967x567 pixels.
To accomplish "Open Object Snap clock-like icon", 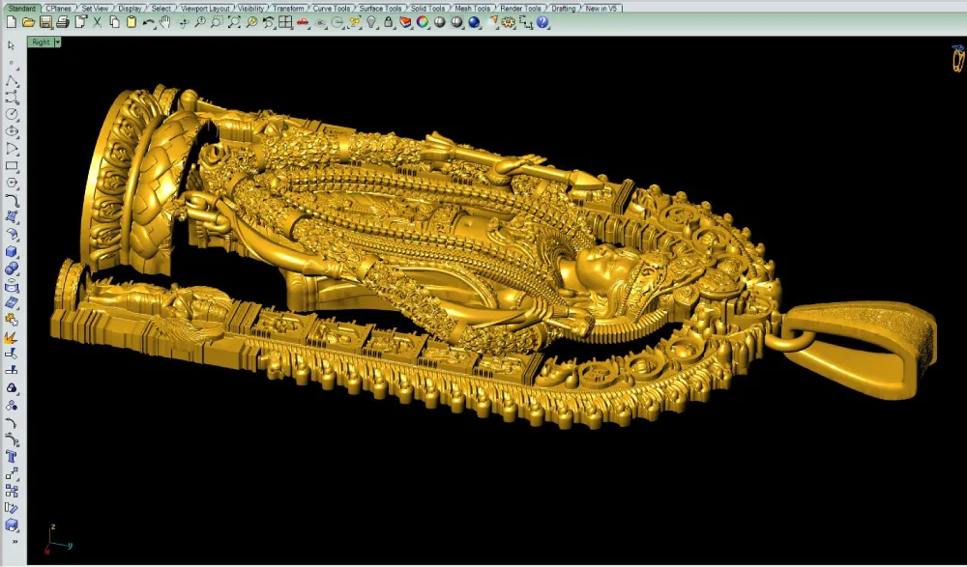I will [x=337, y=22].
